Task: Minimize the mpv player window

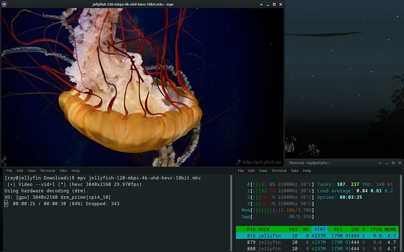Action: (268, 4)
